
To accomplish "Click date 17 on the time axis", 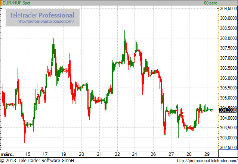I will pyautogui.click(x=45, y=154).
